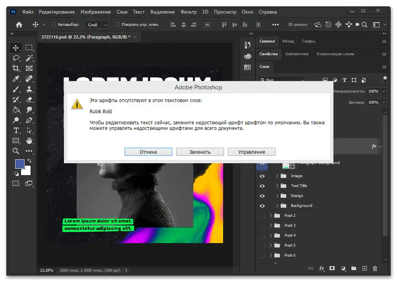The width and height of the screenshot is (397, 282).
Task: Select the Brush tool
Action: pyautogui.click(x=16, y=89)
